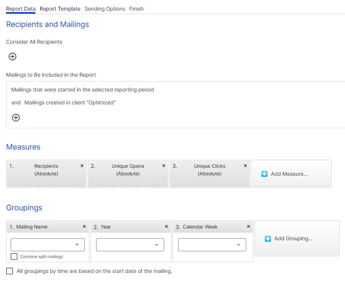This screenshot has height=282, width=345.
Task: Add mailing condition using plus circle icon
Action: (16, 118)
